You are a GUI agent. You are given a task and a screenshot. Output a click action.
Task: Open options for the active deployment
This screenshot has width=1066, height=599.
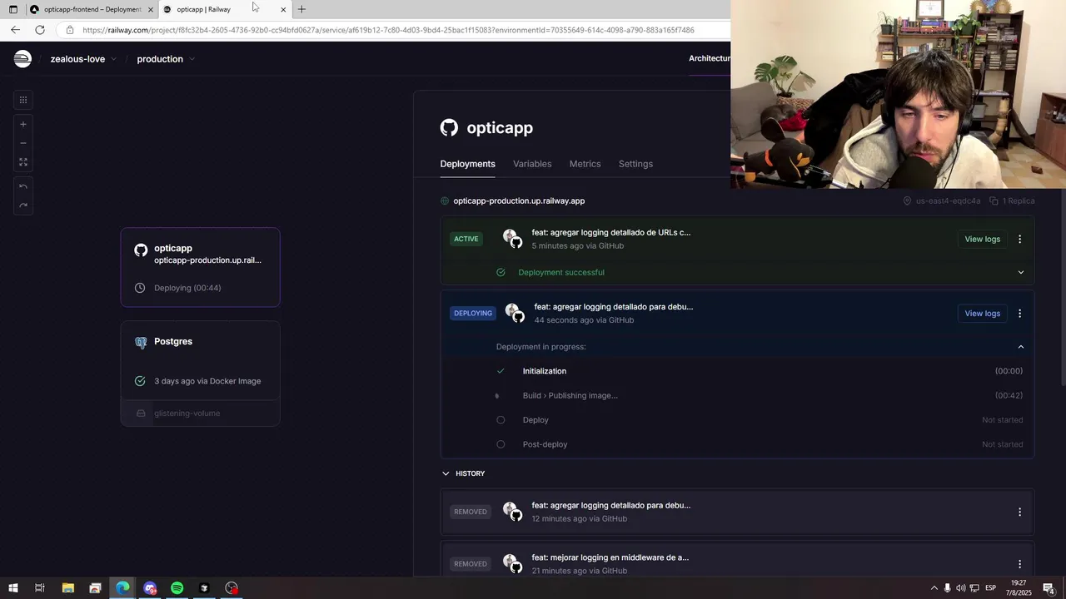click(1019, 239)
